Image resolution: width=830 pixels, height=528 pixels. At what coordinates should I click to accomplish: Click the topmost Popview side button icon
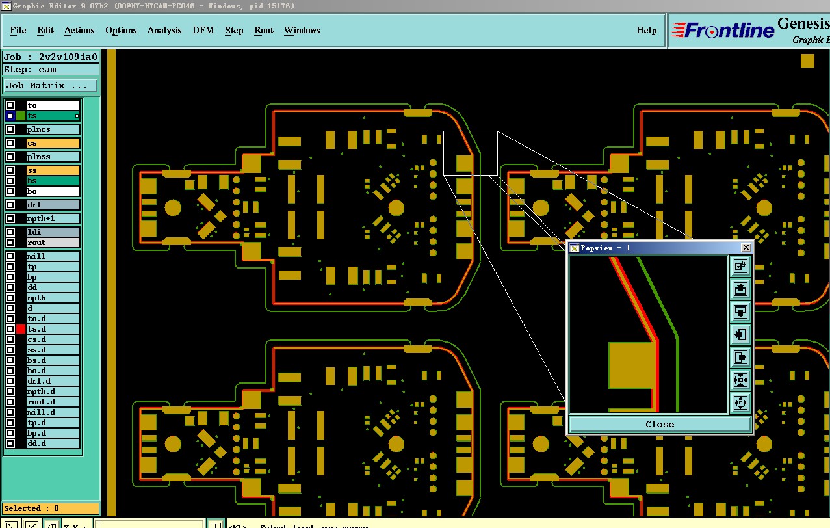740,266
